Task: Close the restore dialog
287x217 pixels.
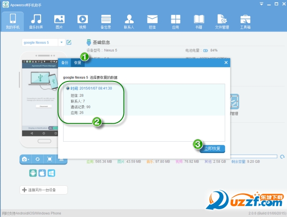Action: click(x=226, y=63)
